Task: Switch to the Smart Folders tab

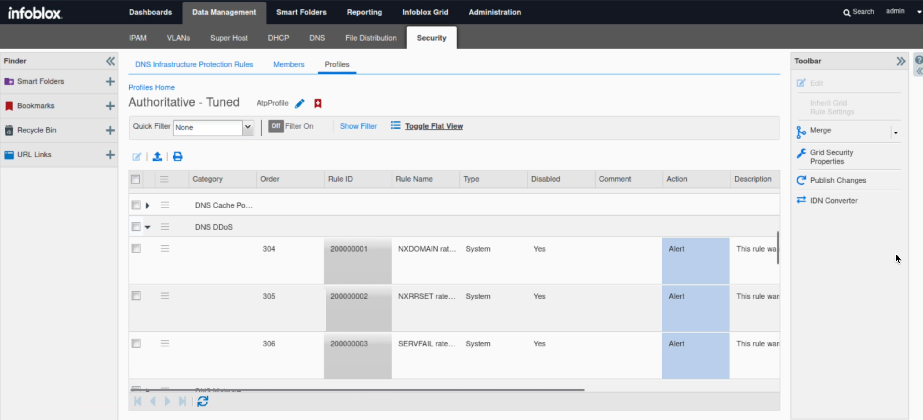Action: (x=301, y=12)
